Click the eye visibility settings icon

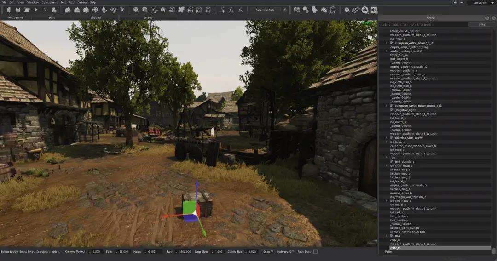(x=324, y=10)
